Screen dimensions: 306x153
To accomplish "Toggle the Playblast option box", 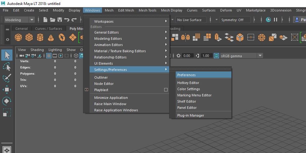I will pyautogui.click(x=166, y=90).
